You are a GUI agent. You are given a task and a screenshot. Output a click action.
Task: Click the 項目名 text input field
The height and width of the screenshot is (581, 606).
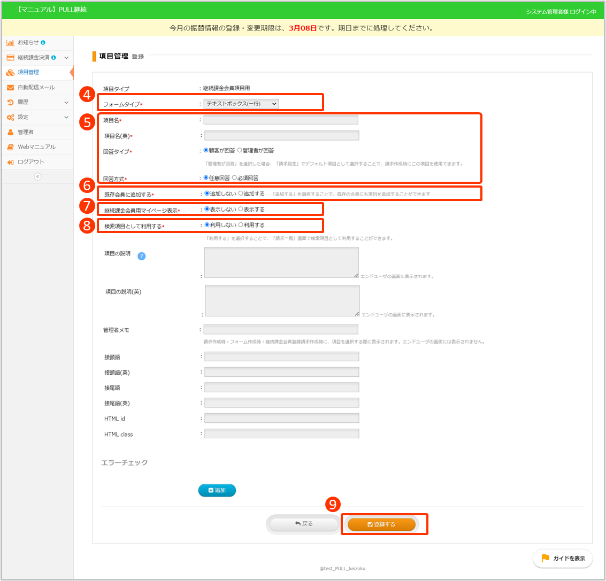click(281, 120)
